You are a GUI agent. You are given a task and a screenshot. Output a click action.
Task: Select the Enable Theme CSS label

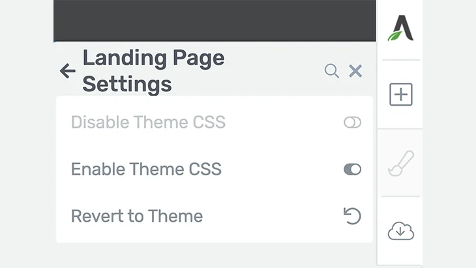pyautogui.click(x=146, y=169)
